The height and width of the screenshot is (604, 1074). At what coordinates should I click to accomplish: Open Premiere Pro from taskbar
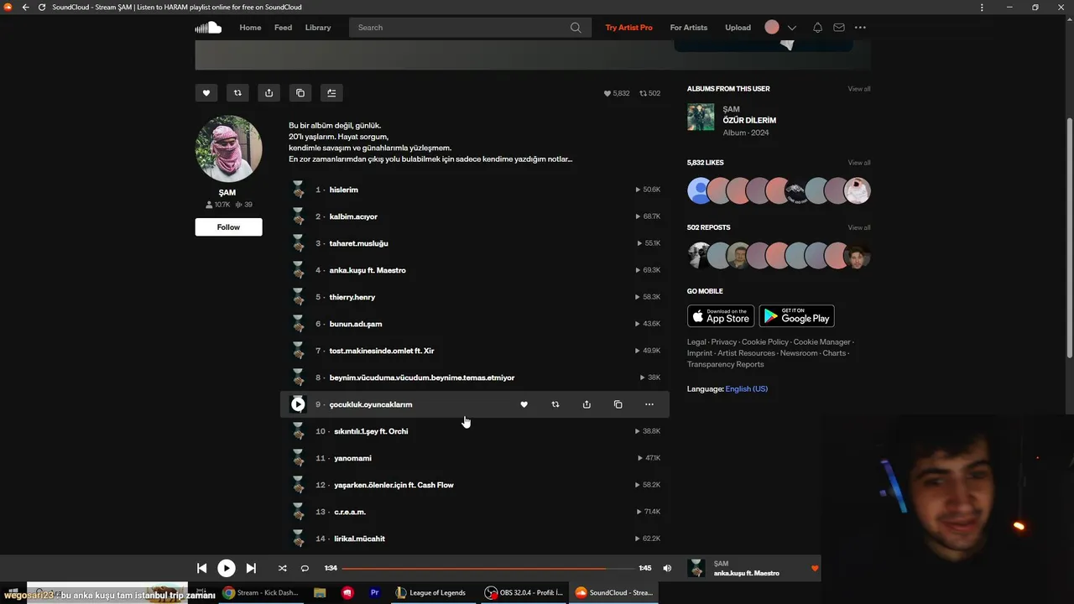[375, 592]
